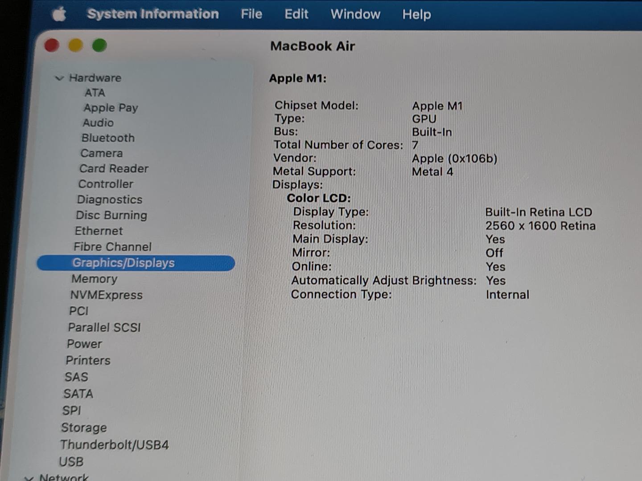The height and width of the screenshot is (481, 642).
Task: Click the Resolution value 2560 x 1600 Retina
Action: [x=540, y=226]
